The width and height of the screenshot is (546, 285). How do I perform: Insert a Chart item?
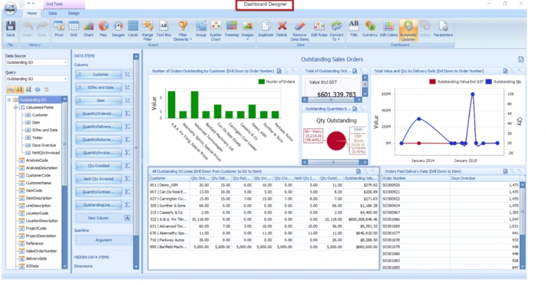(x=89, y=29)
